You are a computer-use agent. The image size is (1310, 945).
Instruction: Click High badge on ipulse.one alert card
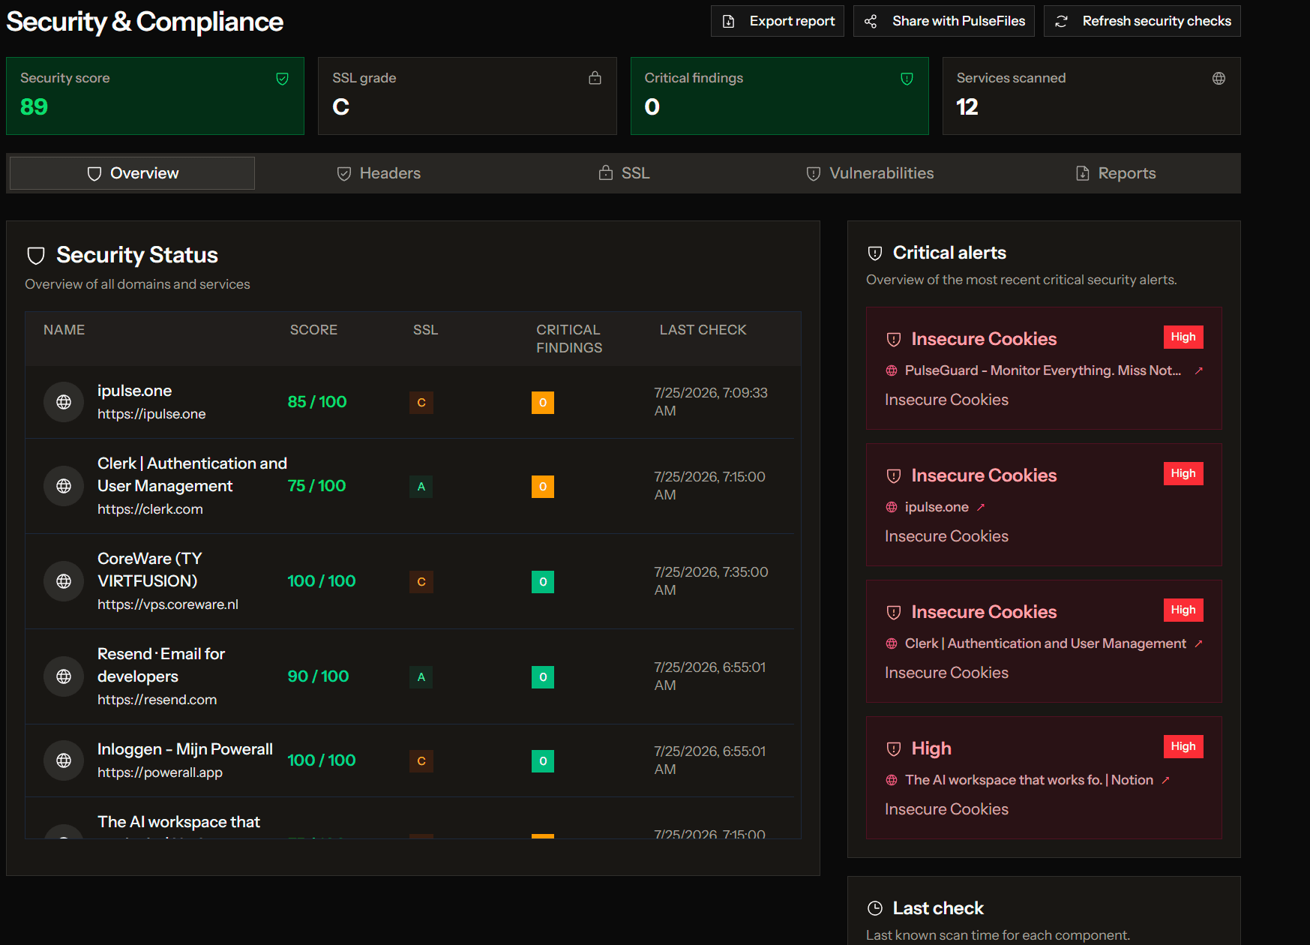coord(1183,473)
